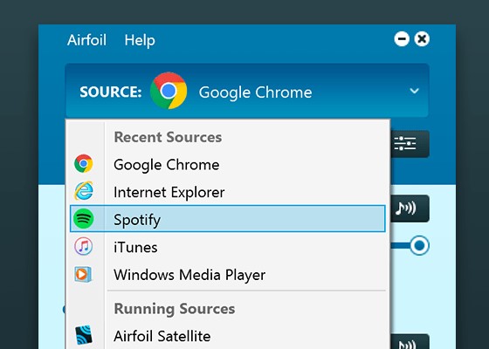Open the equalizer sliders button
This screenshot has height=349, width=489.
(x=410, y=144)
